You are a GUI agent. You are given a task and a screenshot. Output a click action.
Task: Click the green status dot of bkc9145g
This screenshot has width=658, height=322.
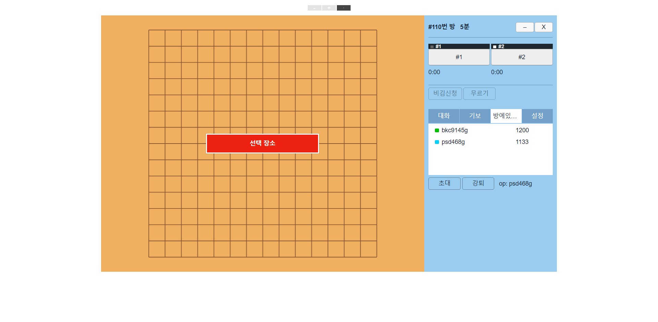pos(437,130)
